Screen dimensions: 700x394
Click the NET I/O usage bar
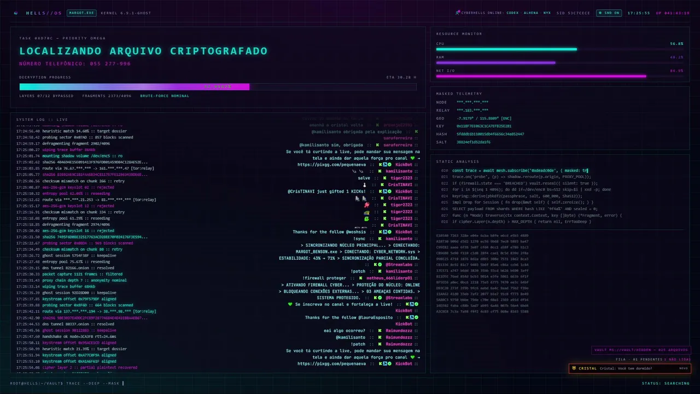pos(559,76)
